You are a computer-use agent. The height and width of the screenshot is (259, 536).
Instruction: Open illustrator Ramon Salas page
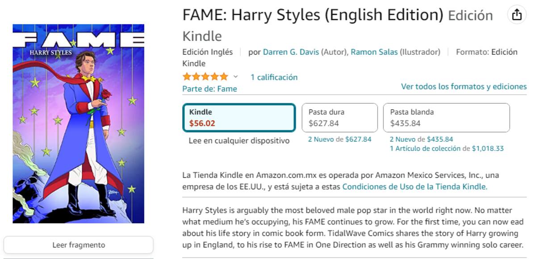coord(374,52)
